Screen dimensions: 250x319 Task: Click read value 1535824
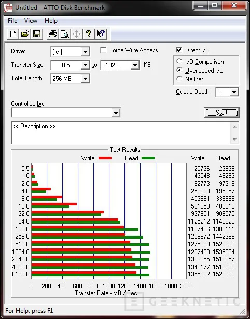(224, 252)
